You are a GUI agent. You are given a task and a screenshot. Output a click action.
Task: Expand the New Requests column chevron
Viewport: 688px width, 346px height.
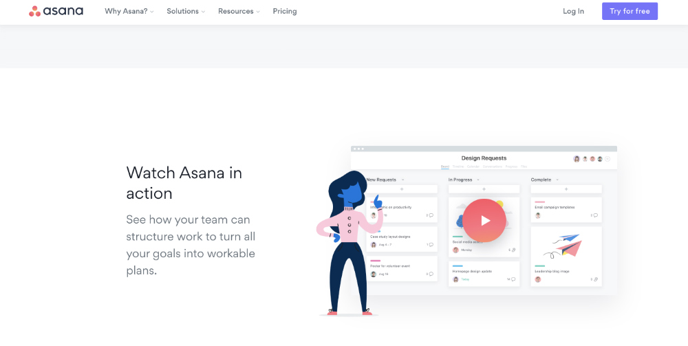[x=402, y=180]
